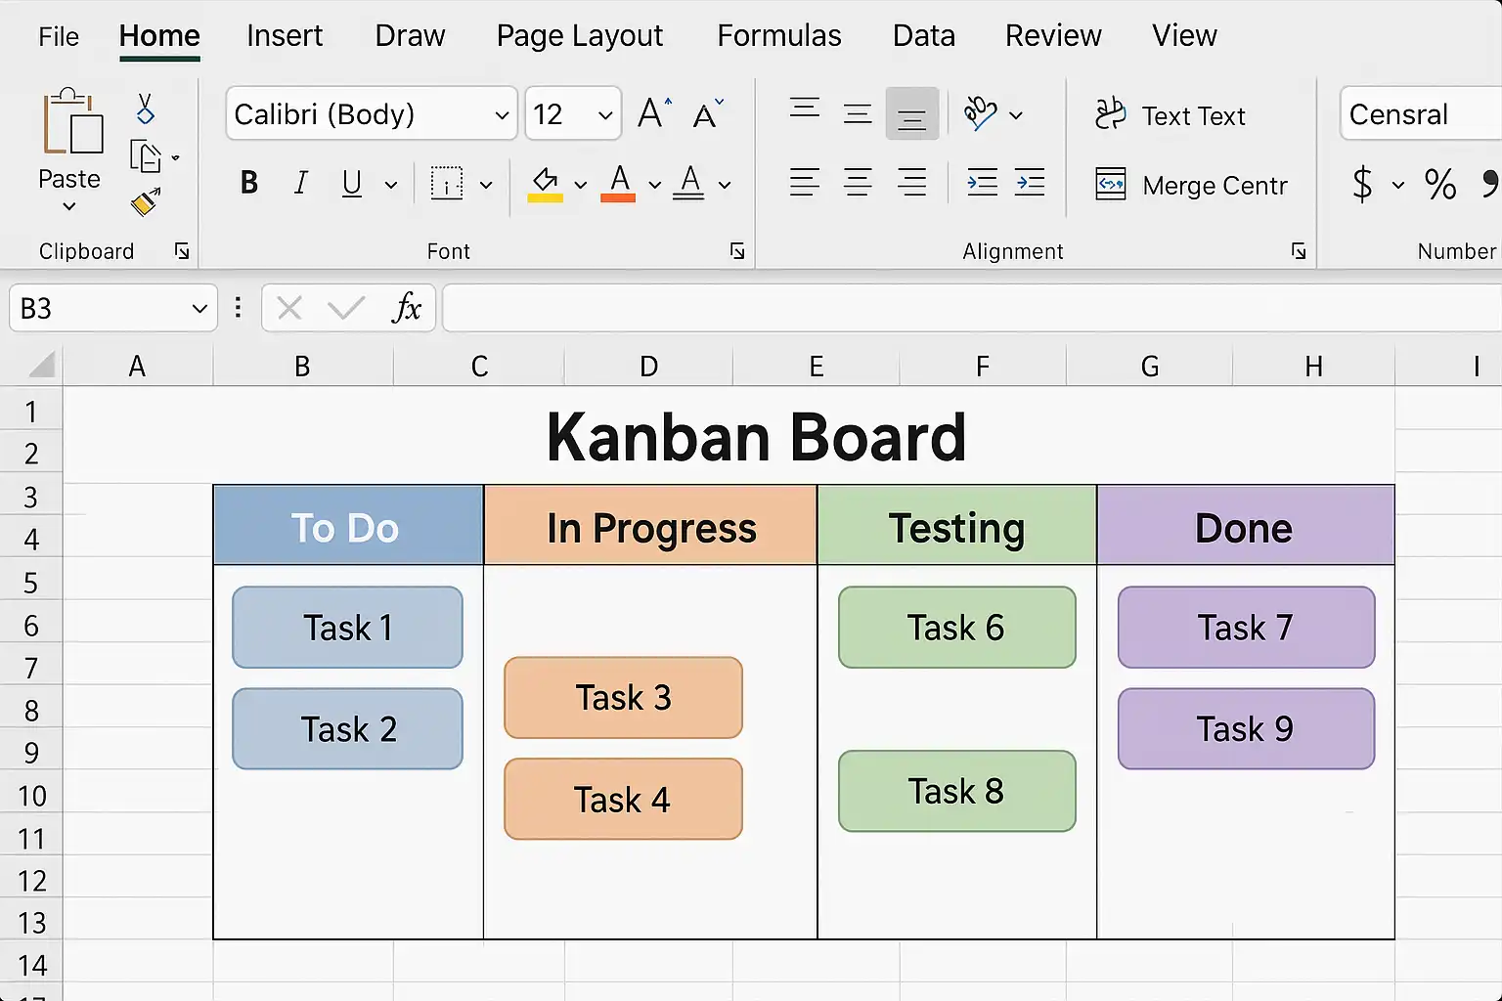Select column D header
Viewport: 1502px width, 1001px height.
(648, 367)
